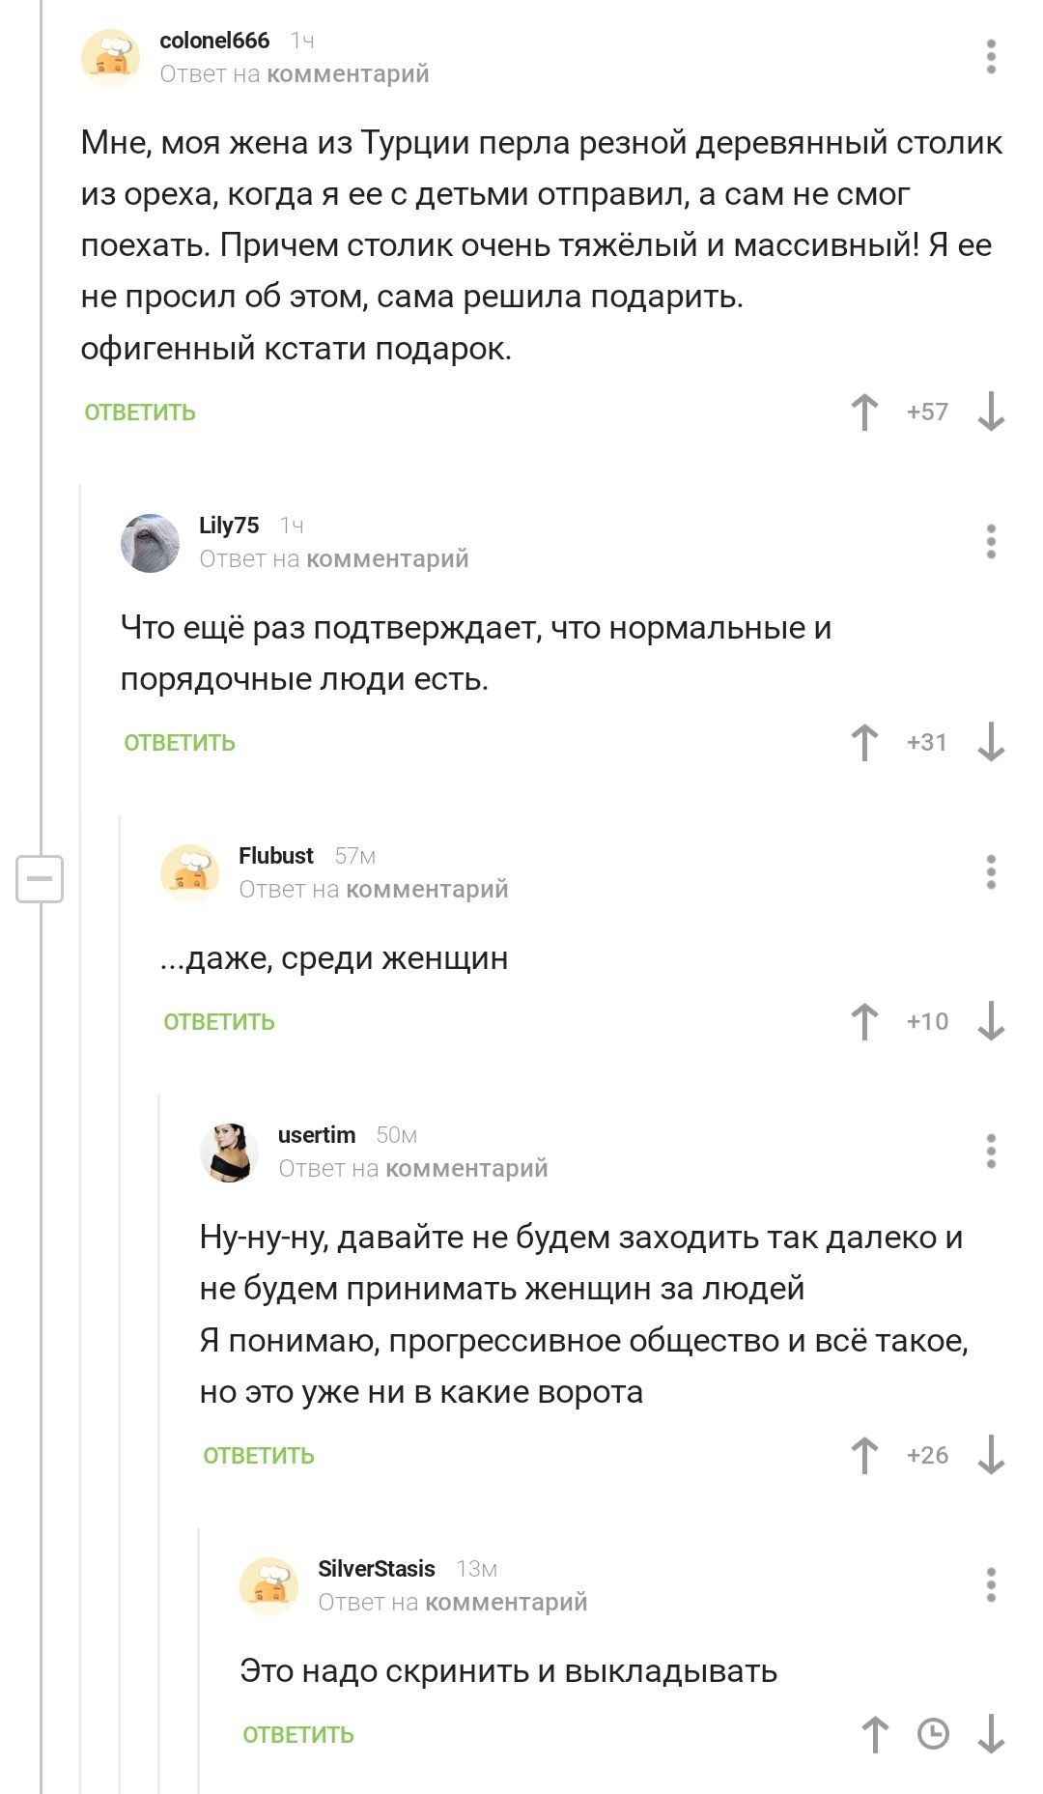The image size is (1043, 1794).
Task: Downvote usertim's comment
Action: click(x=991, y=1456)
